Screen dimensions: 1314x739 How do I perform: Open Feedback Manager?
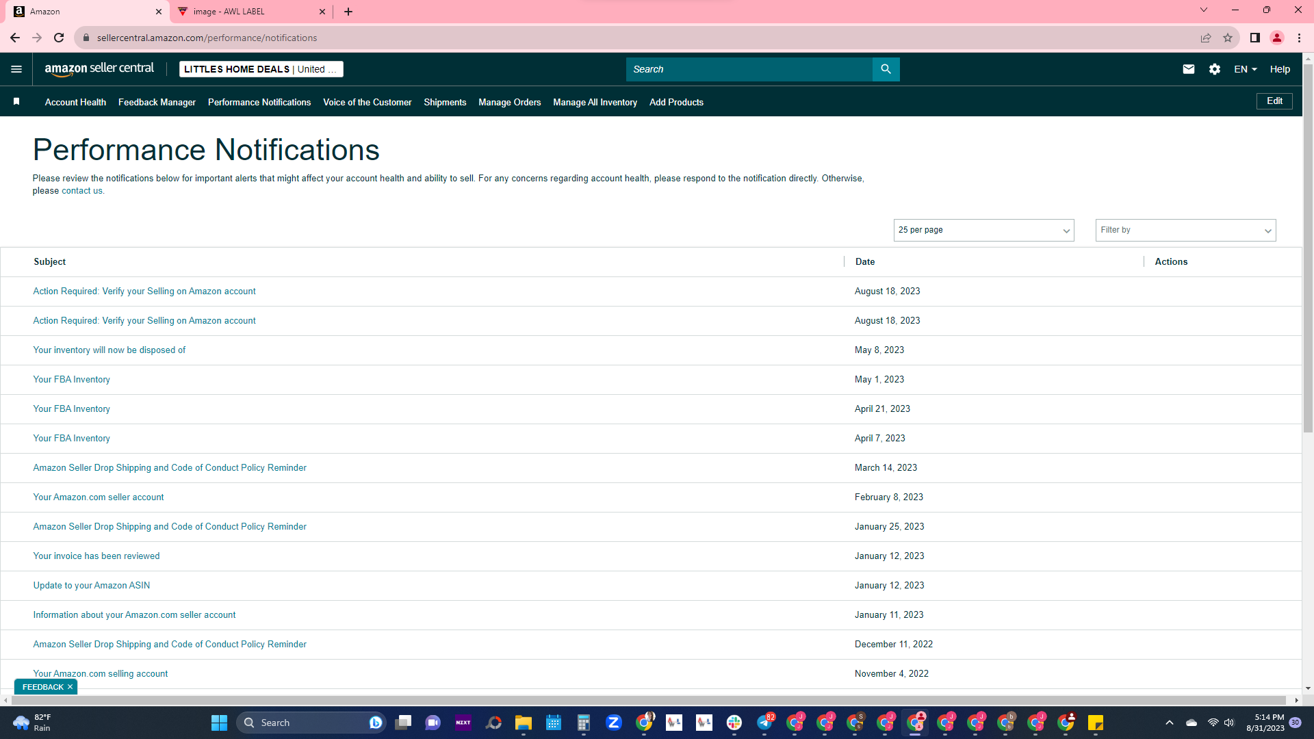[157, 102]
